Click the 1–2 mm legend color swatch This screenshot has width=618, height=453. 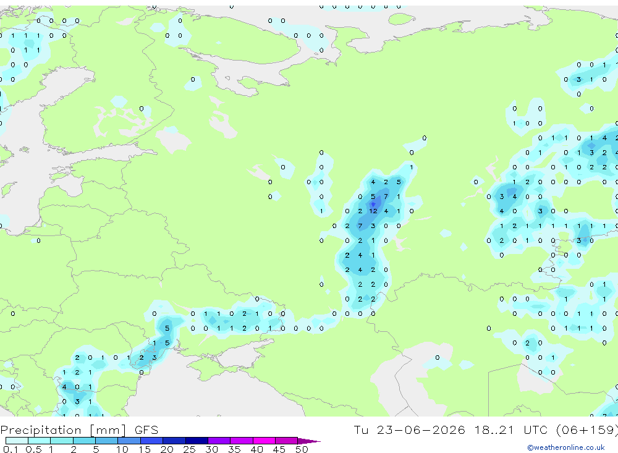pyautogui.click(x=62, y=441)
